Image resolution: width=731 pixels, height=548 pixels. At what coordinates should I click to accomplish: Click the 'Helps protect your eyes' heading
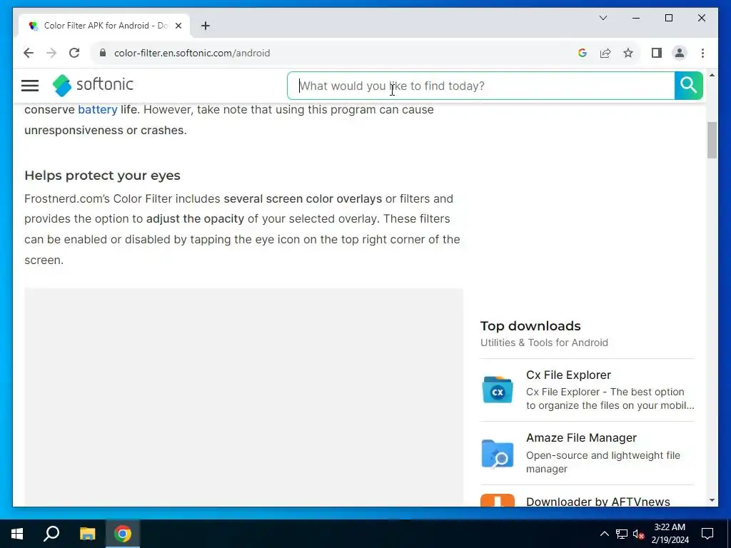pyautogui.click(x=102, y=176)
